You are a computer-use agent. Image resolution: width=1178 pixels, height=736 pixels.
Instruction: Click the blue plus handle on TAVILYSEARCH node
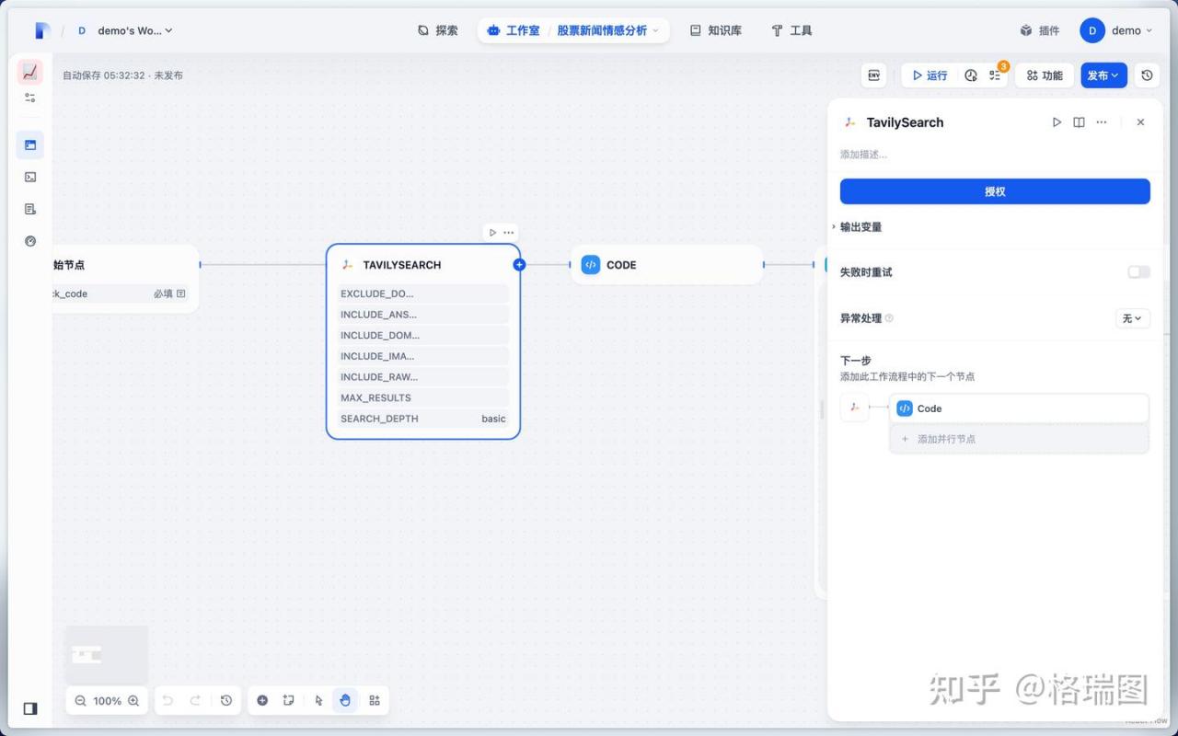[519, 265]
